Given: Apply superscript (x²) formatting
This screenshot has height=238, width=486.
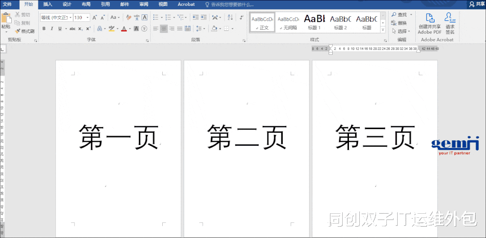Looking at the screenshot, I should coord(88,28).
